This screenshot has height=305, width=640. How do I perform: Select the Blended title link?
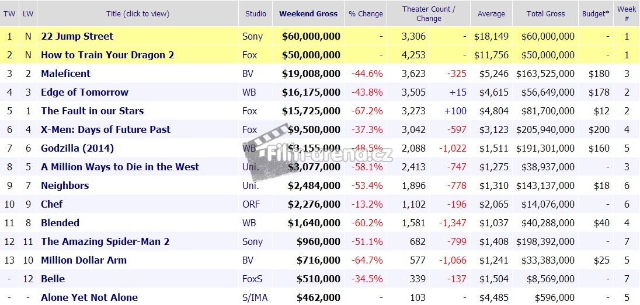(x=60, y=223)
